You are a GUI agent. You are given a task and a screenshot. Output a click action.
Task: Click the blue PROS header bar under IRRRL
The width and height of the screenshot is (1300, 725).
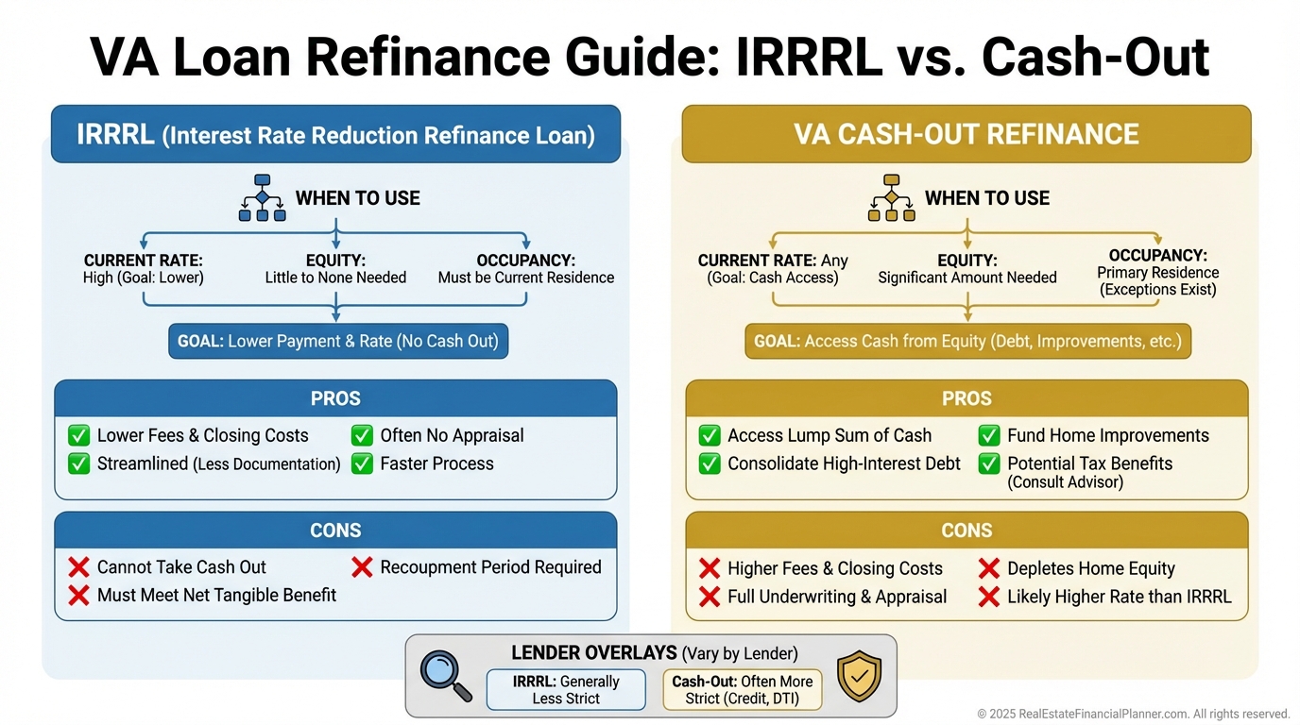335,398
